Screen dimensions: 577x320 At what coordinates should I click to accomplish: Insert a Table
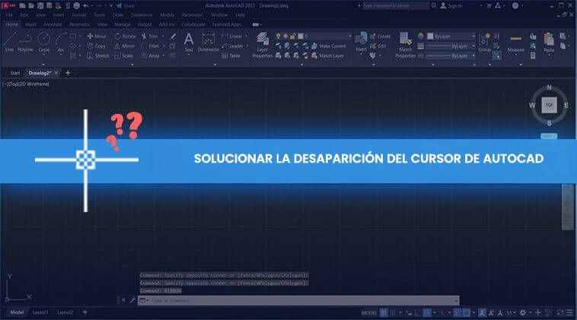(231, 55)
